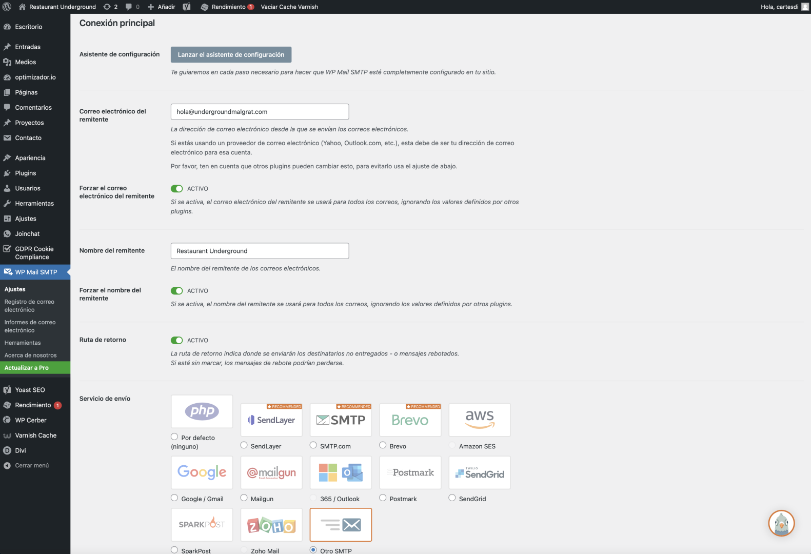Open Herramientas under WP Mail SMTP submenu

[35, 343]
